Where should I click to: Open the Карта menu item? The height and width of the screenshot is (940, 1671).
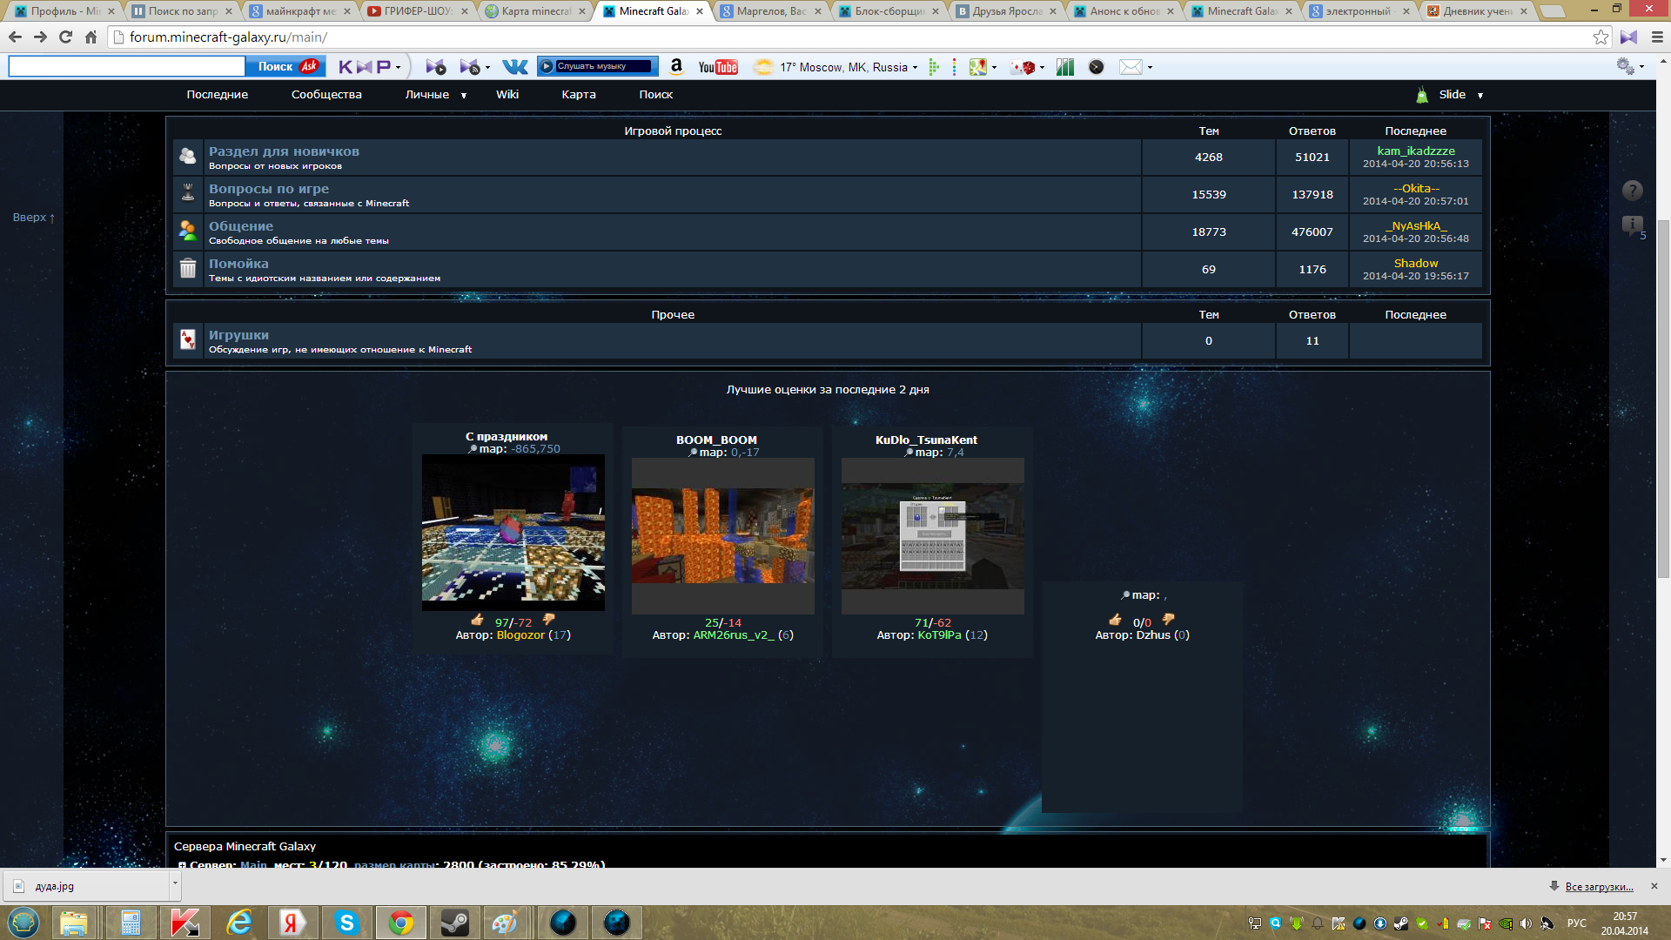tap(578, 95)
